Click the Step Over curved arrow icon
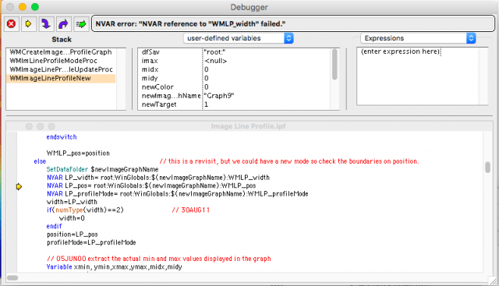Viewport: 499px width, 286px height. coord(63,24)
